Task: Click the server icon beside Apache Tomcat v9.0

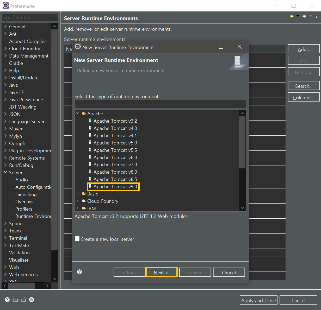Action: point(90,186)
